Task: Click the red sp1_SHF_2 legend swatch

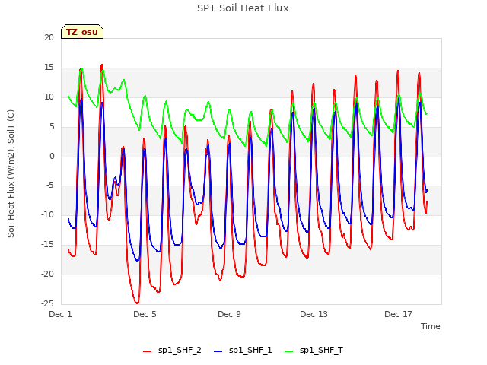Action: click(x=147, y=351)
